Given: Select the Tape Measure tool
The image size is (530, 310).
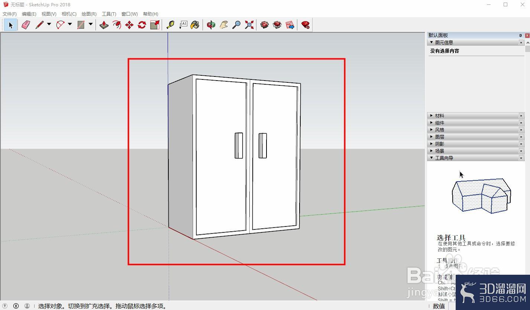Looking at the screenshot, I should pyautogui.click(x=170, y=25).
